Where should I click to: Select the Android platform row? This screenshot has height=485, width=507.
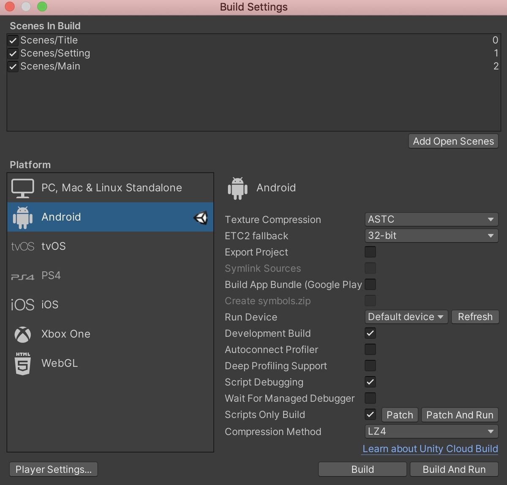pyautogui.click(x=110, y=217)
